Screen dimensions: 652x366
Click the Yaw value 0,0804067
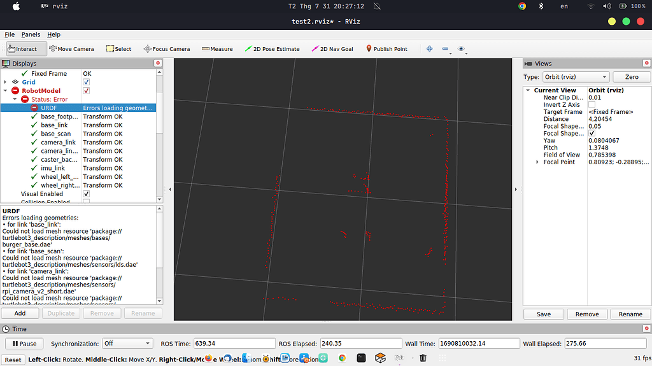point(604,140)
